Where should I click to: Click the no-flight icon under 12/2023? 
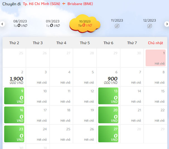point(150,26)
